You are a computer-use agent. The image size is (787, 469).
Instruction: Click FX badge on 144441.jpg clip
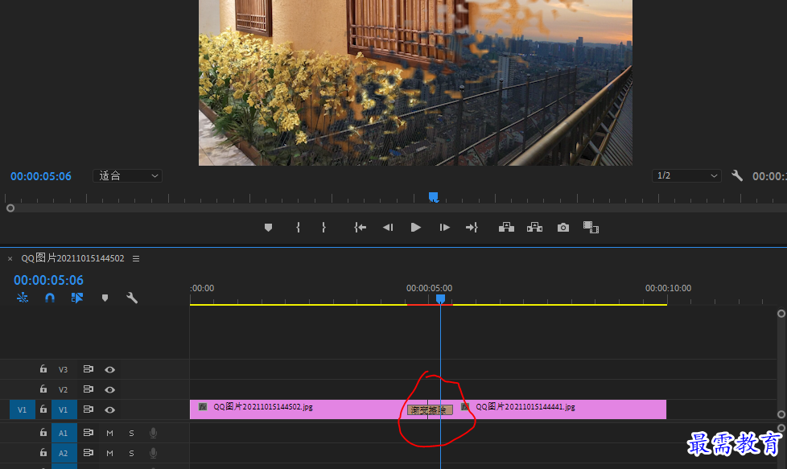[x=465, y=407]
